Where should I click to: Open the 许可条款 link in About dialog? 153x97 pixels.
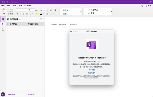(92, 70)
